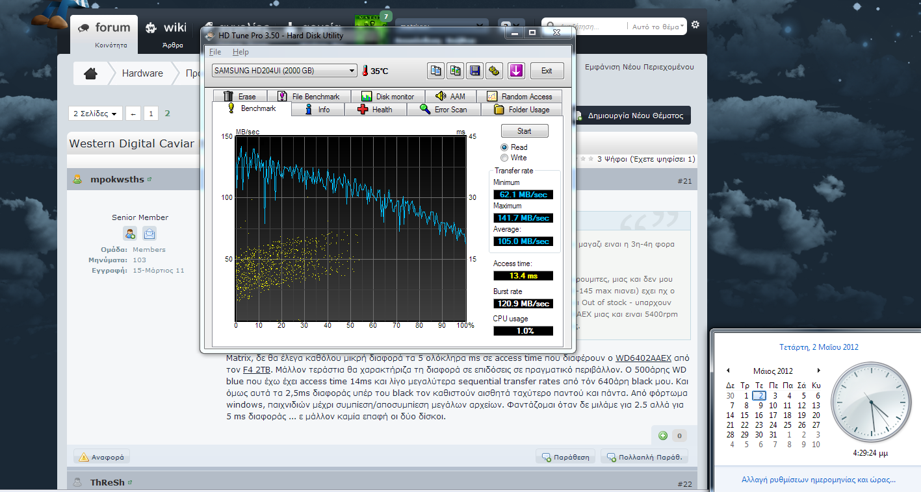Open the Hardware breadcrumb link

click(x=142, y=73)
